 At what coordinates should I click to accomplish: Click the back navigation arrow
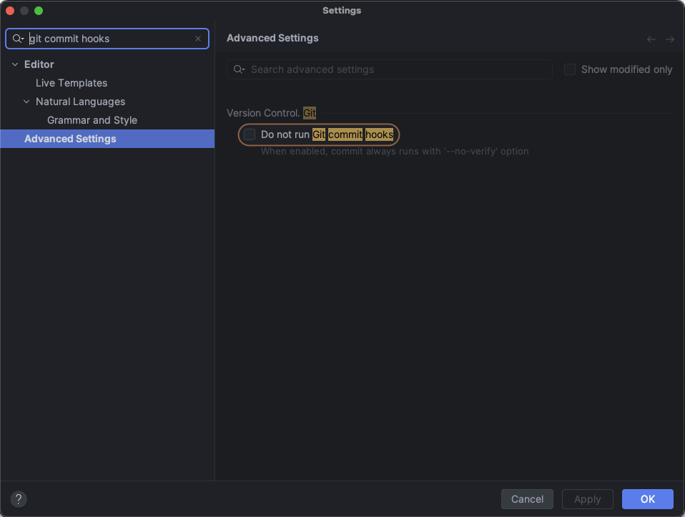(x=651, y=39)
